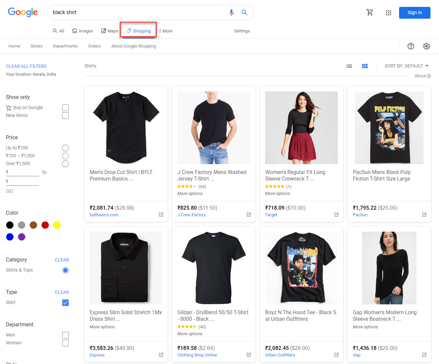Switch to grid view layout

point(365,66)
